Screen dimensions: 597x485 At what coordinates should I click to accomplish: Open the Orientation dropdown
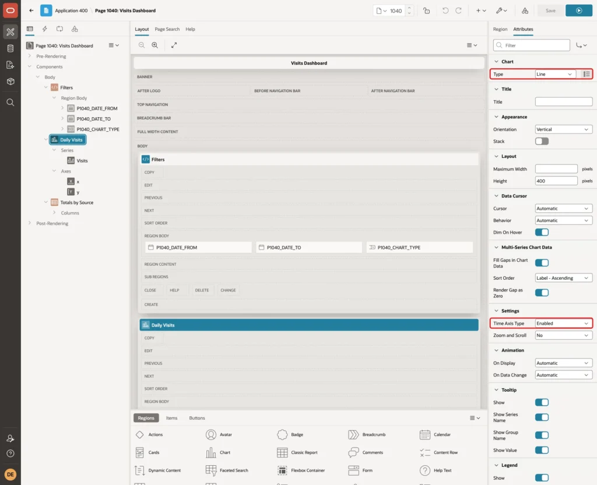[x=564, y=129]
